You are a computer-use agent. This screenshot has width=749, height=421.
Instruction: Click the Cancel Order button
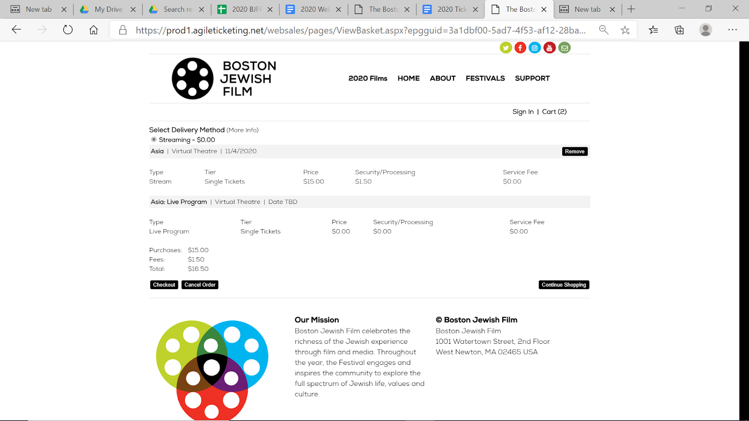[x=200, y=285]
